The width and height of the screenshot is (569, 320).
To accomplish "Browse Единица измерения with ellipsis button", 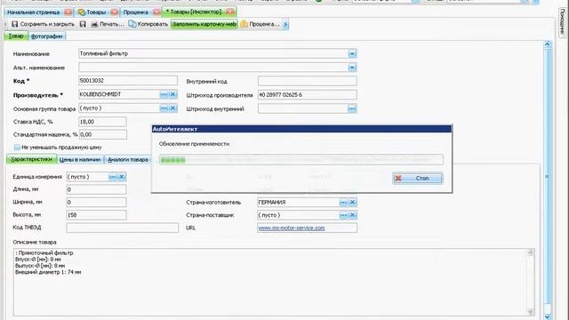I will point(113,177).
